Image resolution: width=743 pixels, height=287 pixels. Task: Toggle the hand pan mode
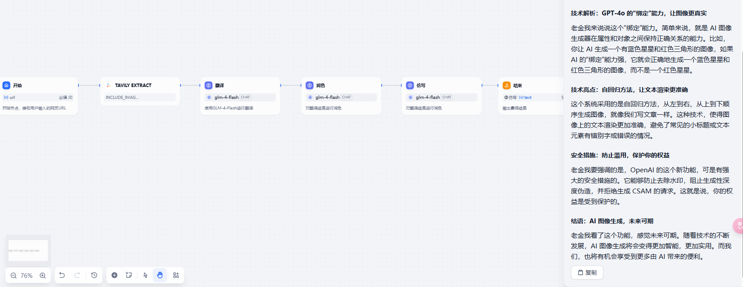pyautogui.click(x=160, y=275)
